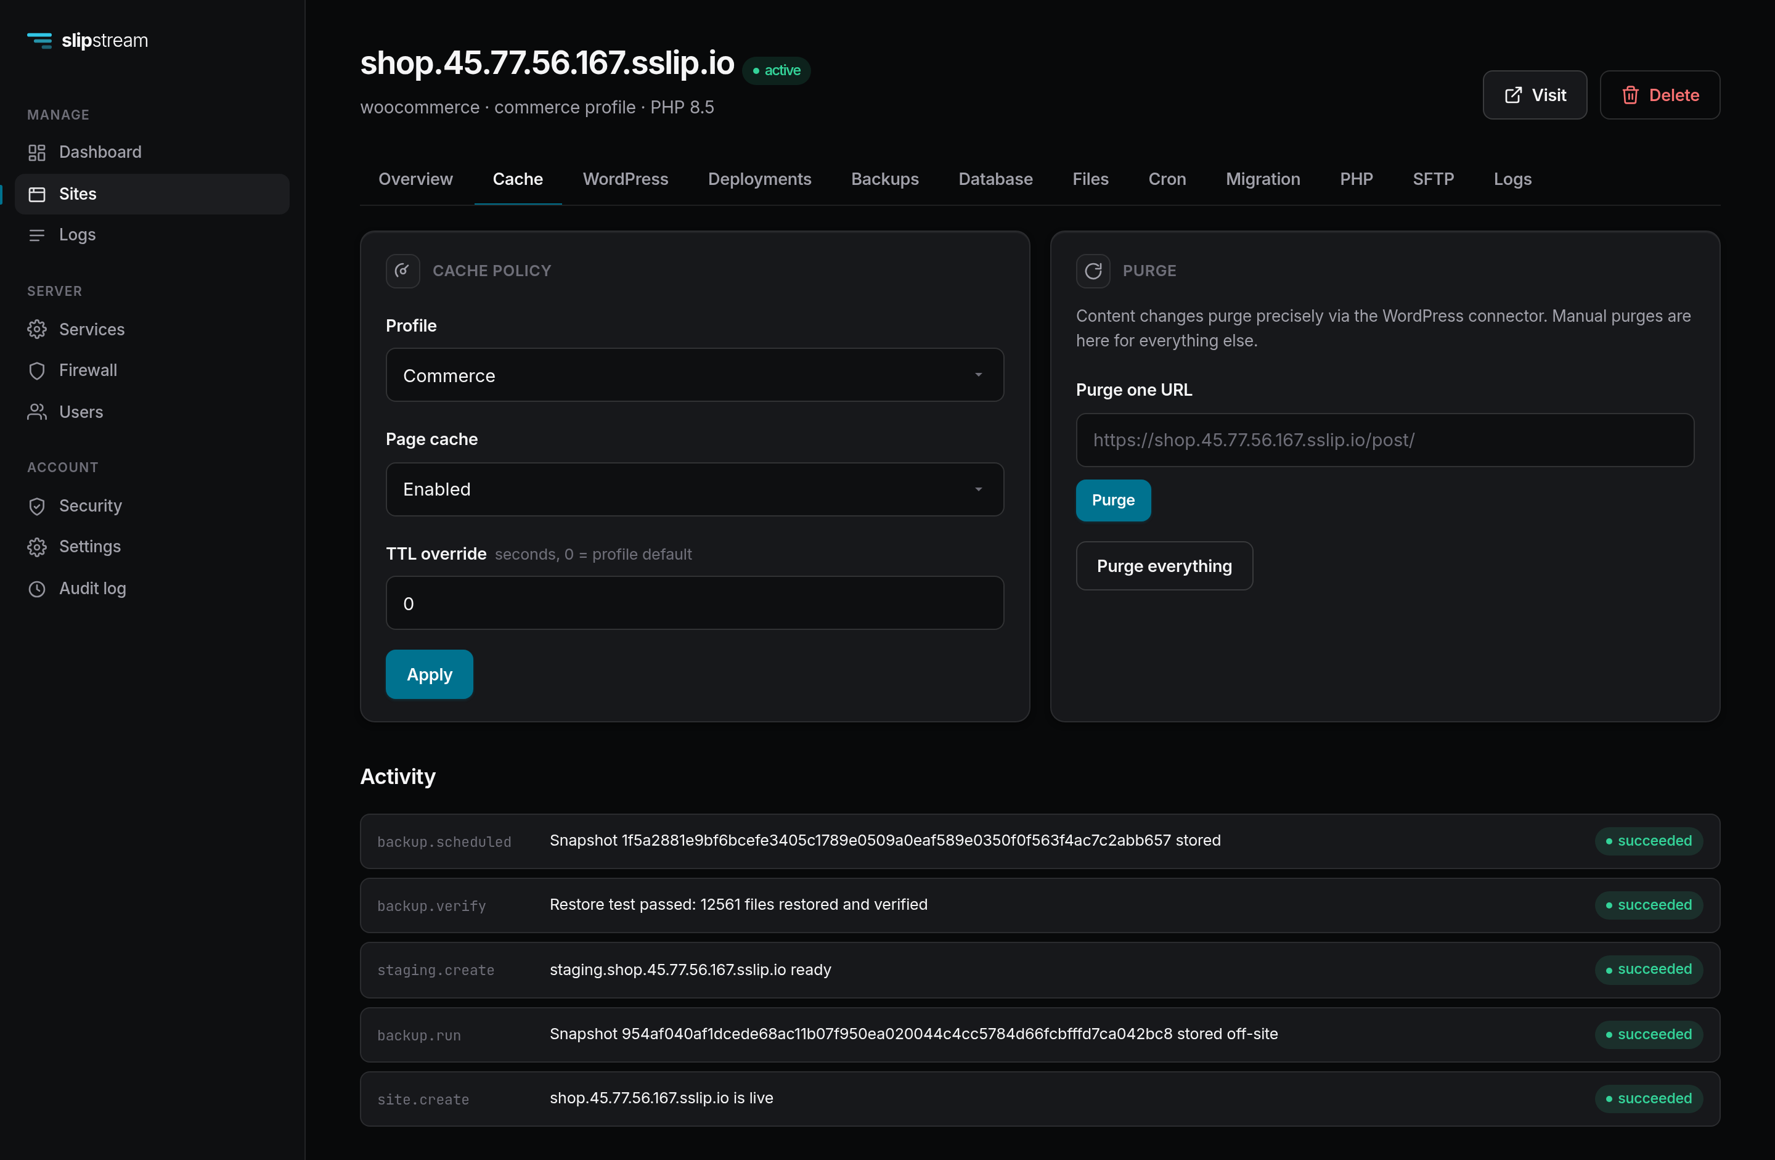Click succeeded badge on staging.create row
The width and height of the screenshot is (1775, 1160).
pos(1648,970)
